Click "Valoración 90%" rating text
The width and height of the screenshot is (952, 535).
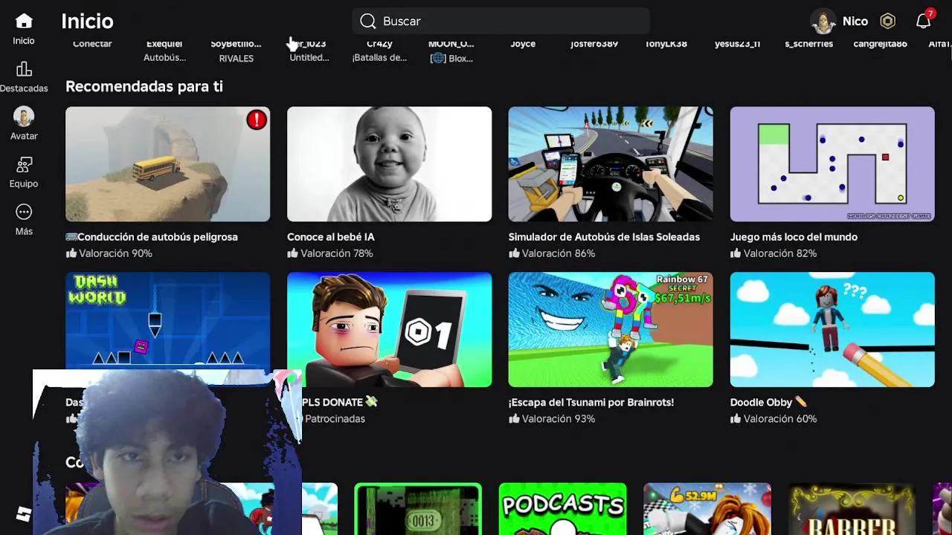[x=115, y=253]
